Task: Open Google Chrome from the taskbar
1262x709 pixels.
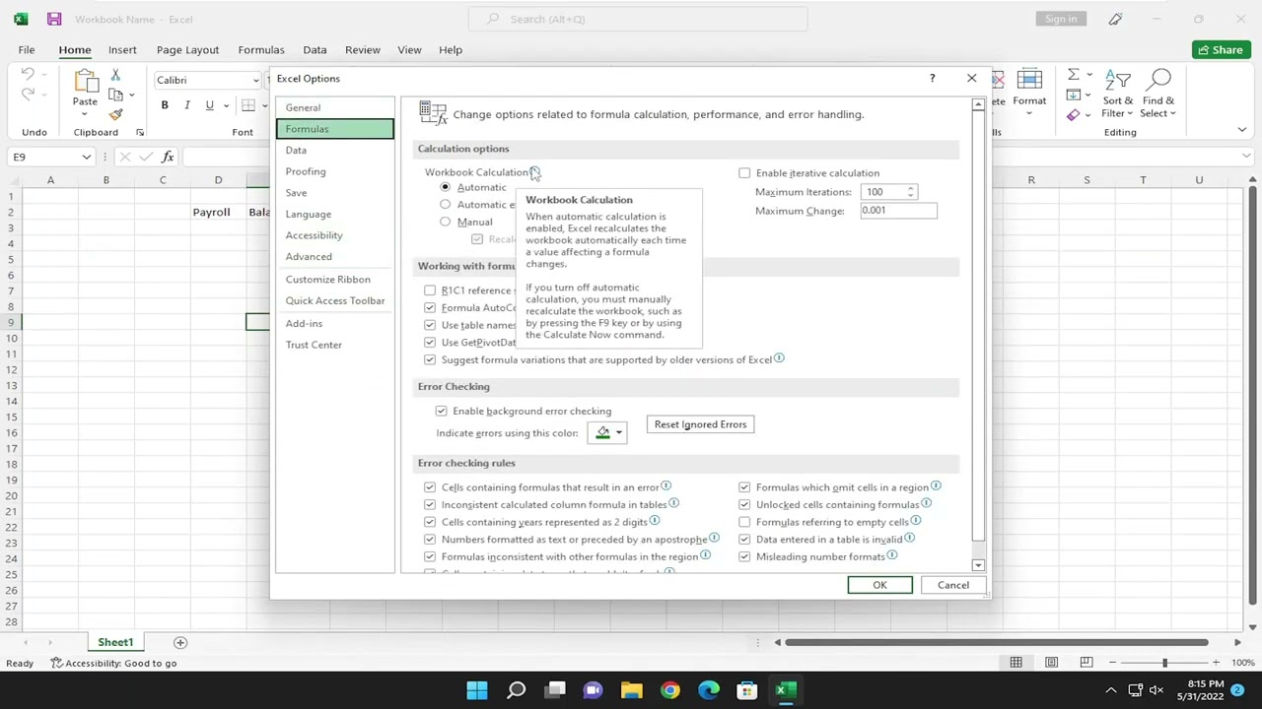Action: (670, 690)
